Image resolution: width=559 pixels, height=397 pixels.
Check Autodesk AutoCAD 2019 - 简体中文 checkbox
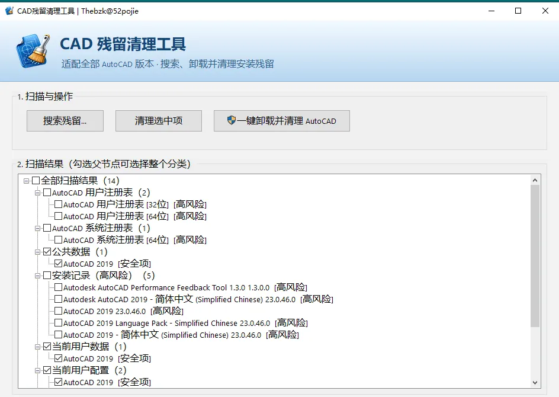click(x=59, y=299)
